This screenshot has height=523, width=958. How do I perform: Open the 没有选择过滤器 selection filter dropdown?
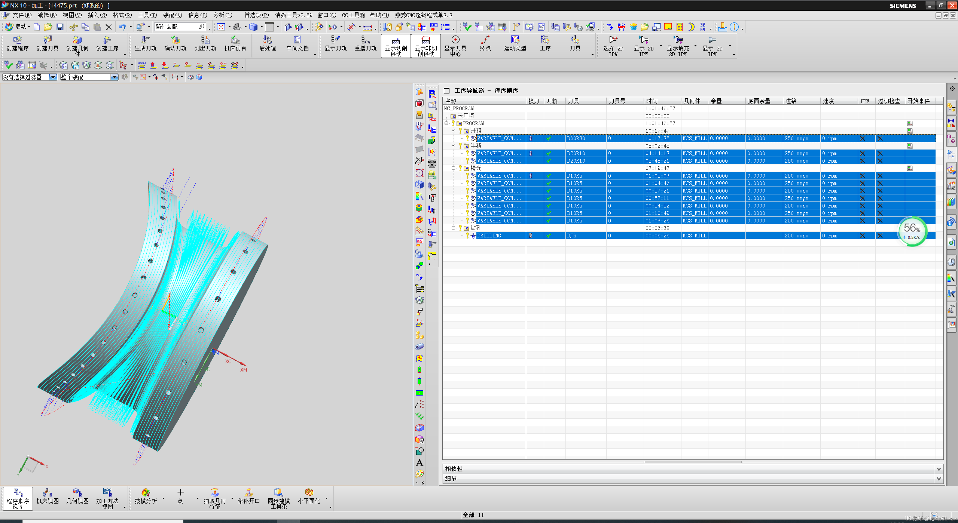53,77
